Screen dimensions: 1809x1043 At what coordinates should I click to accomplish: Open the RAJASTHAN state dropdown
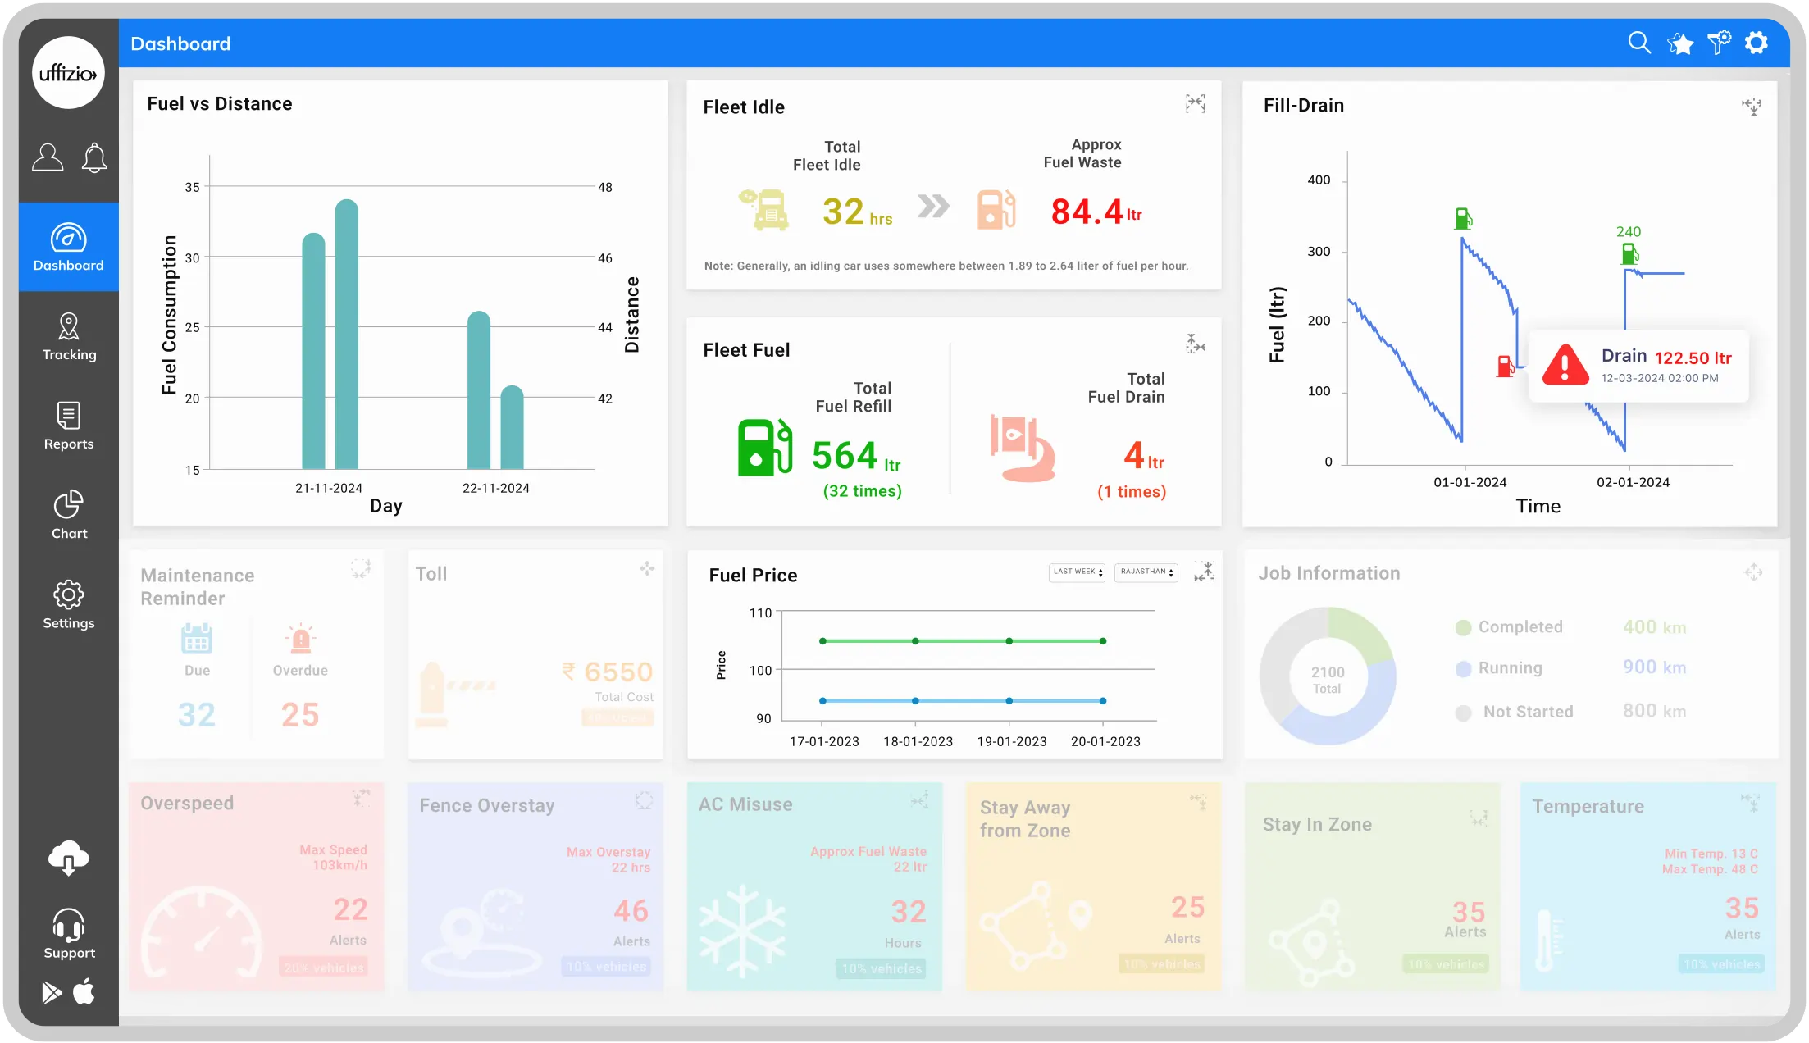(x=1146, y=572)
